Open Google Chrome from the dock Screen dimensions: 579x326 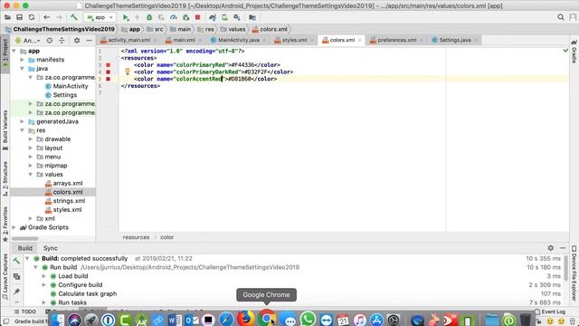coord(267,318)
